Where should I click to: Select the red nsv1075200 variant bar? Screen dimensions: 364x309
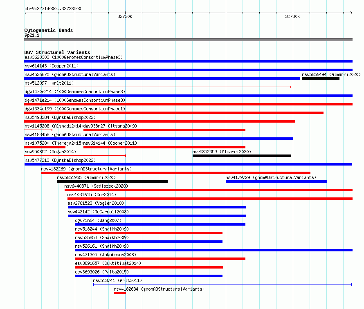pos(45,147)
